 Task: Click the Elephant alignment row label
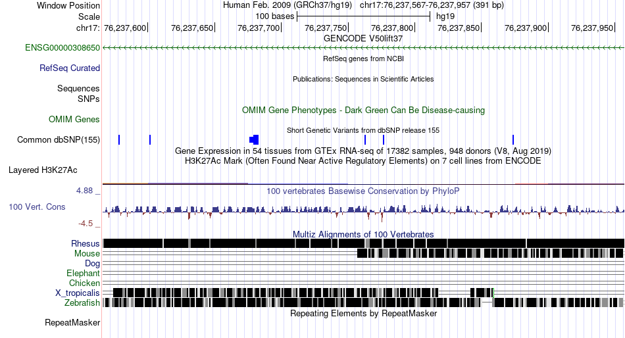pos(84,274)
